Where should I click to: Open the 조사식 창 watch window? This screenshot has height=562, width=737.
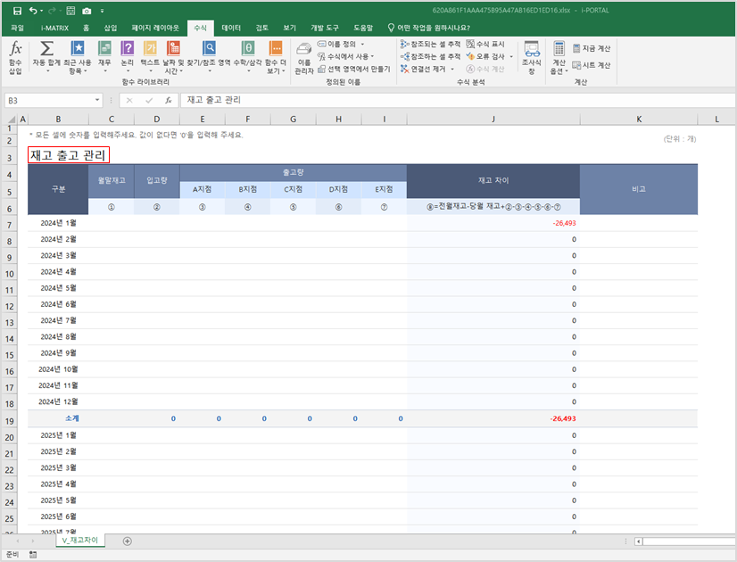(x=531, y=56)
